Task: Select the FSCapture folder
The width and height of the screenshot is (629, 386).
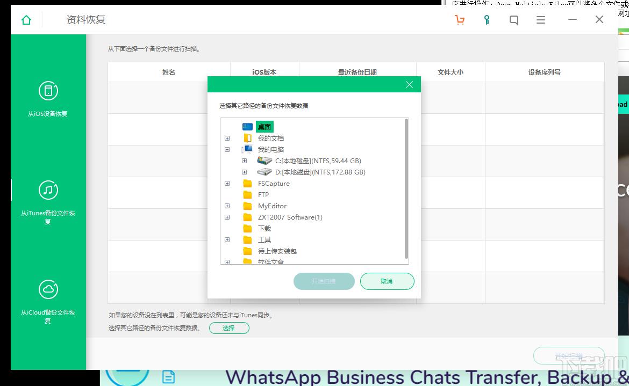Action: tap(274, 184)
